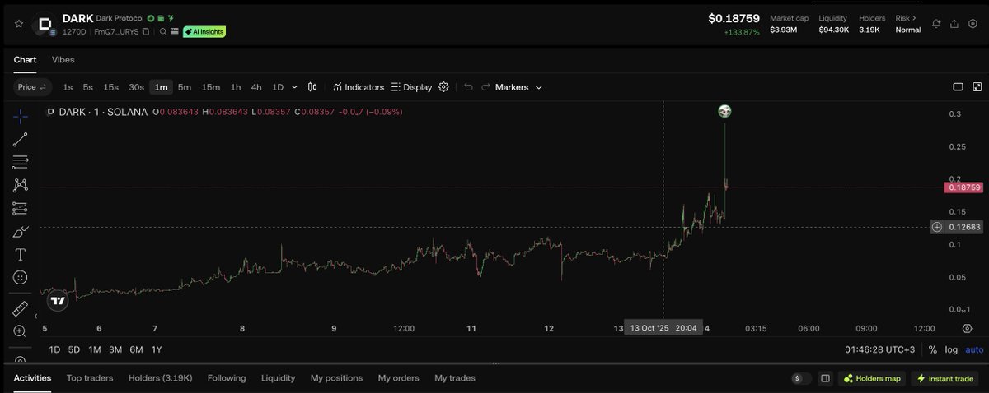The image size is (989, 393).
Task: Select the price range forecasting tool
Action: click(21, 208)
